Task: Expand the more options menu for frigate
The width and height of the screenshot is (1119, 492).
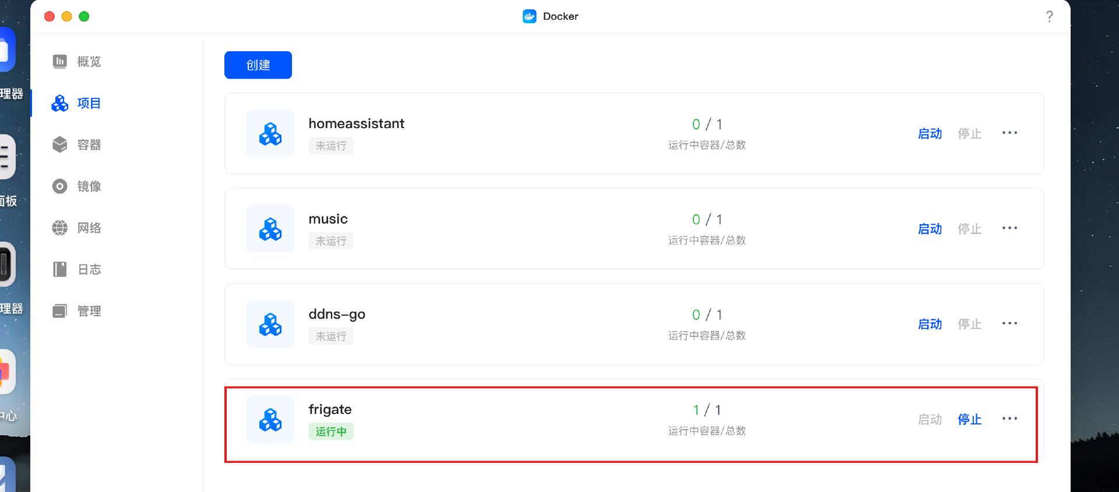Action: 1009,419
